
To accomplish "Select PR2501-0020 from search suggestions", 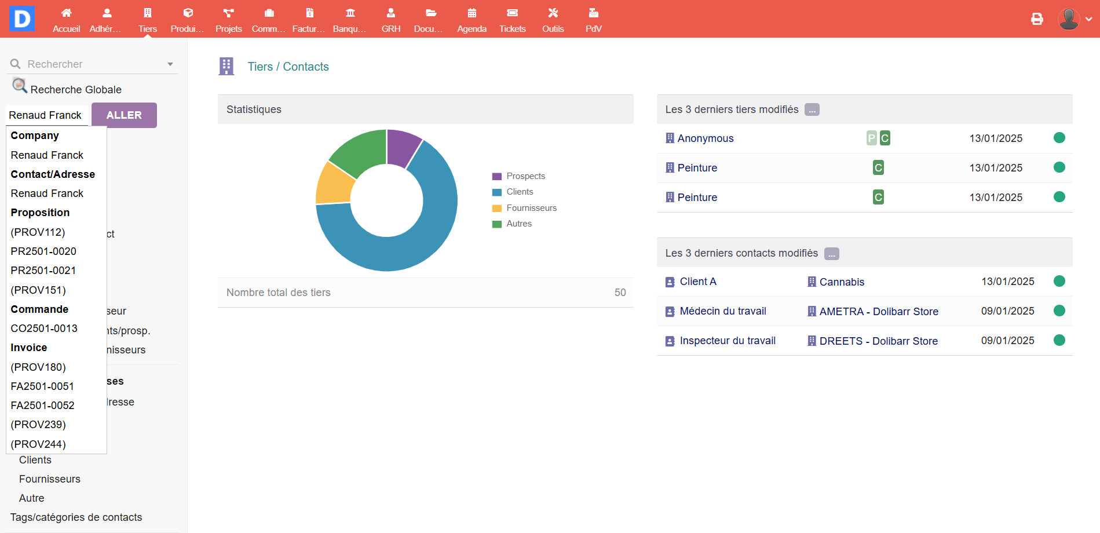I will tap(43, 251).
